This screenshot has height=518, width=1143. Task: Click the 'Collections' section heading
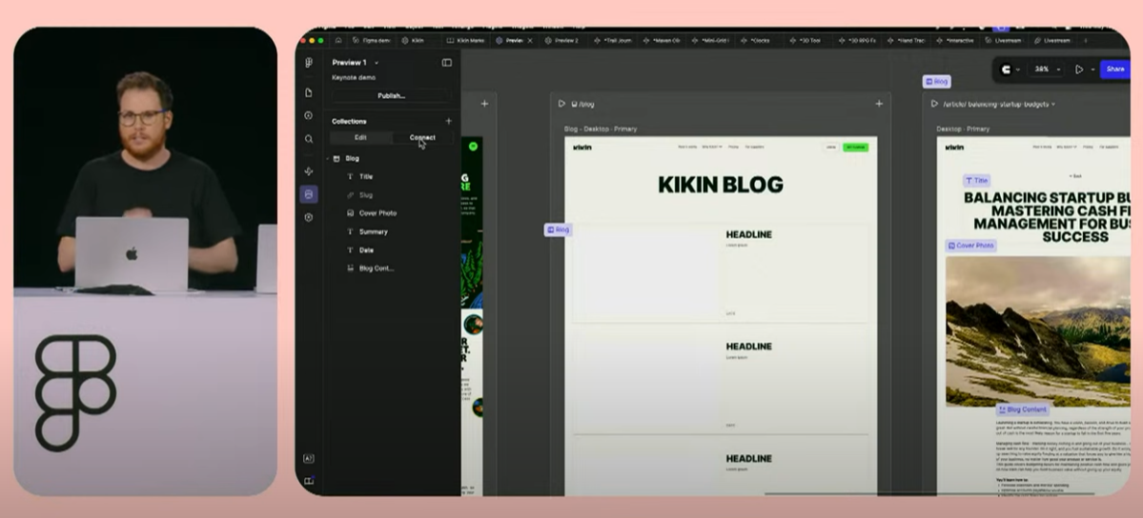[x=349, y=121]
